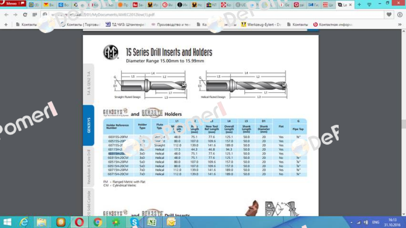Click the 60315H-20CM holder reference cell

118,158
